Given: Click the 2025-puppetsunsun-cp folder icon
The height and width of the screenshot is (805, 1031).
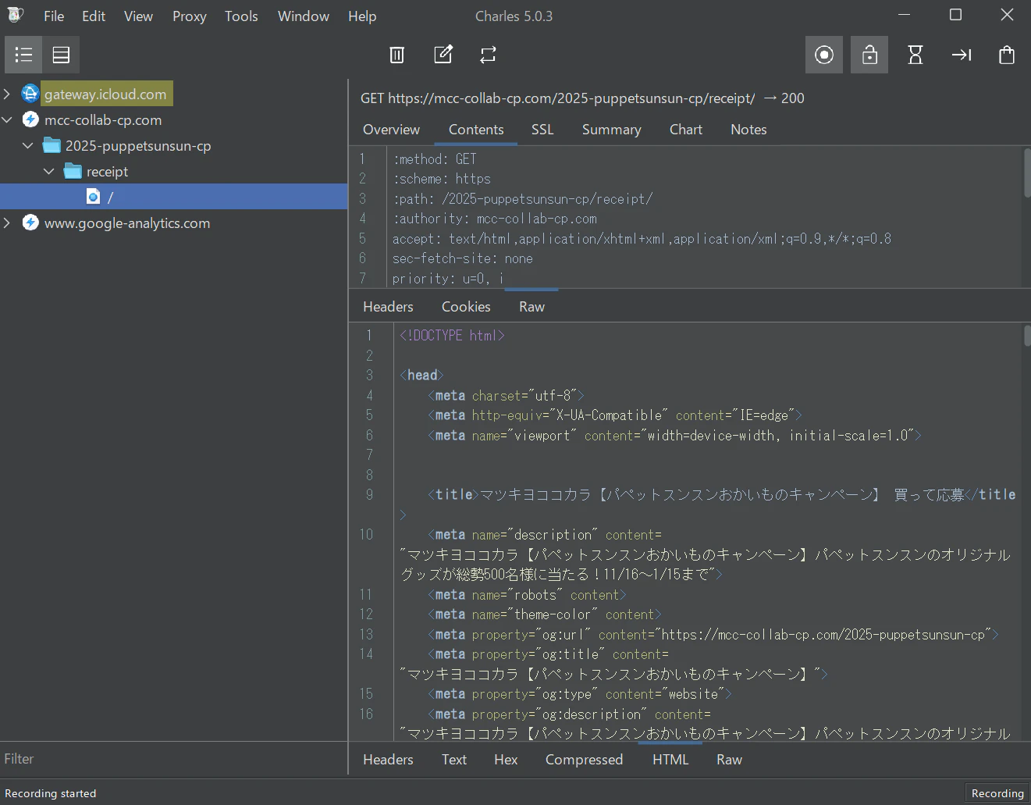Looking at the screenshot, I should coord(52,145).
